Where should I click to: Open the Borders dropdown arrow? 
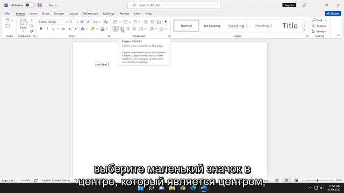click(x=166, y=29)
